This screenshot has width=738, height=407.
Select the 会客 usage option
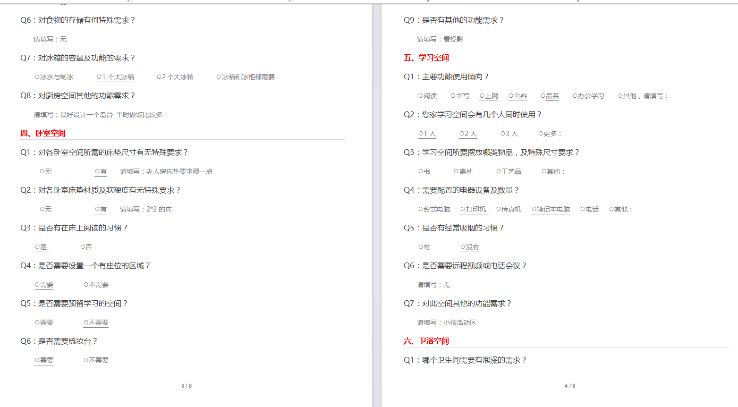(517, 96)
